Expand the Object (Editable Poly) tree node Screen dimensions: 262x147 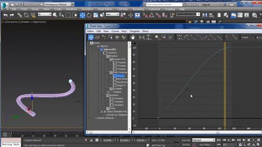pyautogui.click(x=102, y=111)
